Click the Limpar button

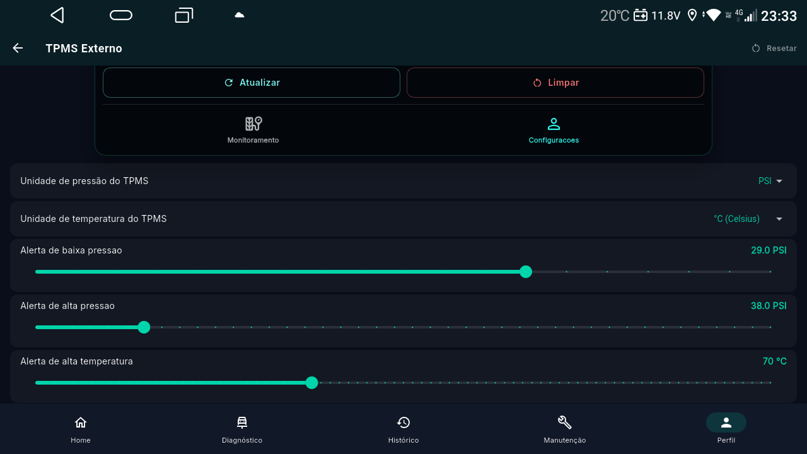pos(555,83)
